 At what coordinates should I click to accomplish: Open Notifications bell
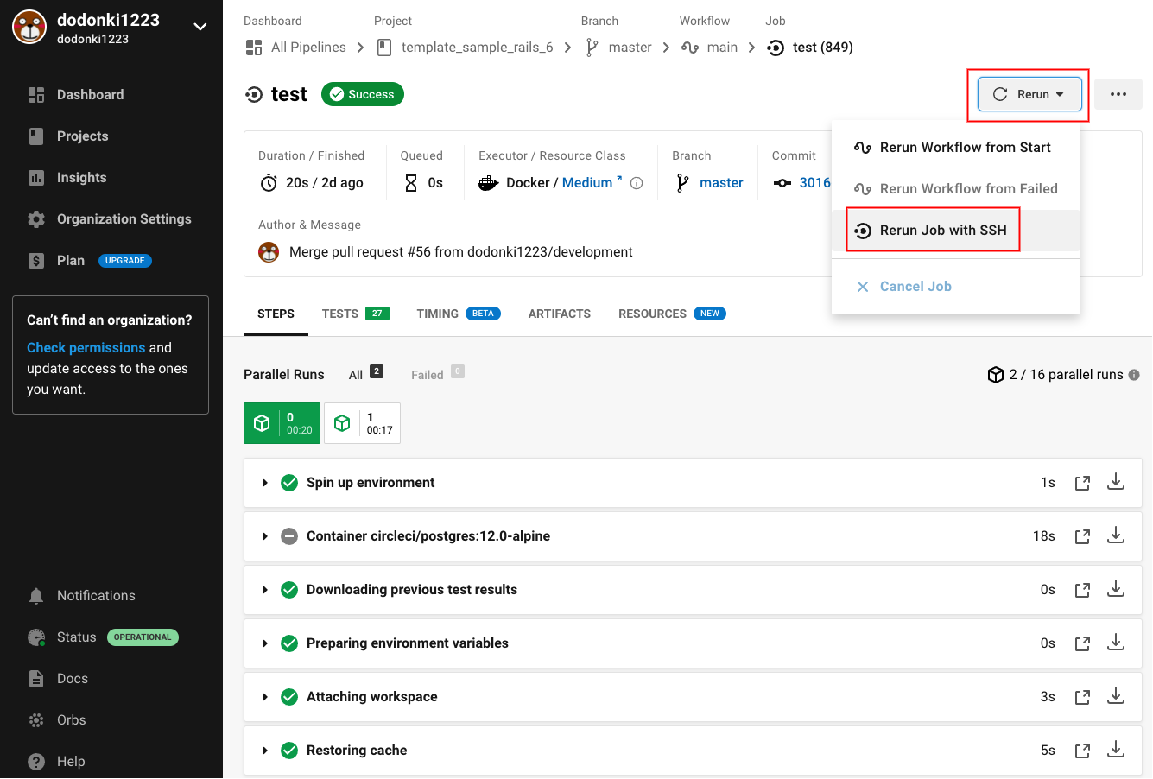82,596
